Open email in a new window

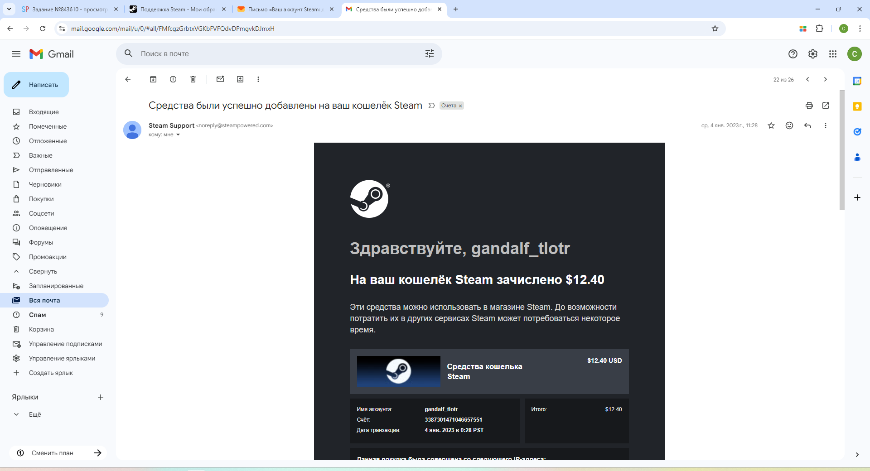[x=826, y=106]
